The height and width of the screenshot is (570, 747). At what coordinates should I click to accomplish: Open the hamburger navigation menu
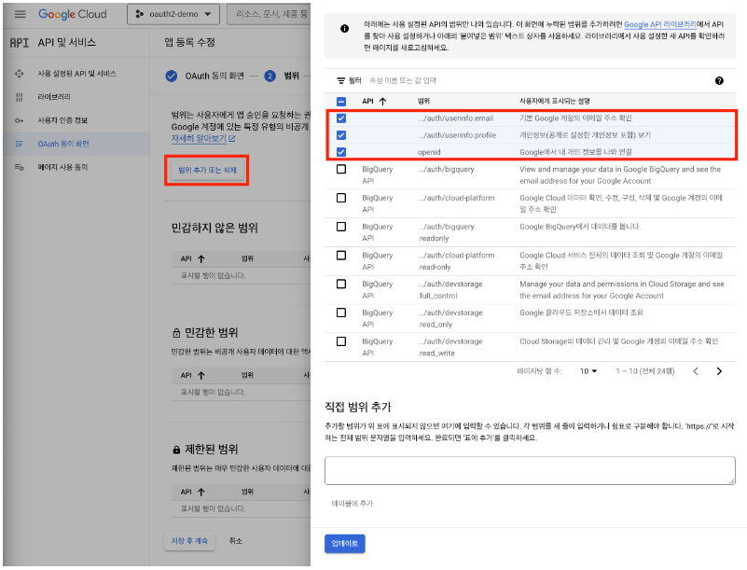click(20, 14)
